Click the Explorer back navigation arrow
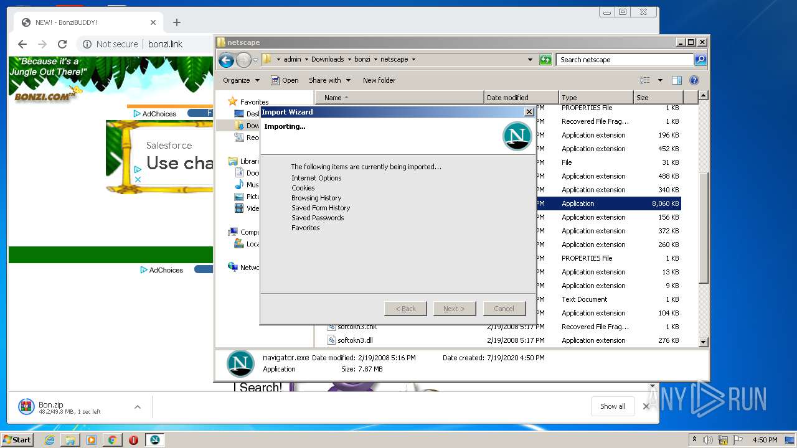 click(x=226, y=60)
